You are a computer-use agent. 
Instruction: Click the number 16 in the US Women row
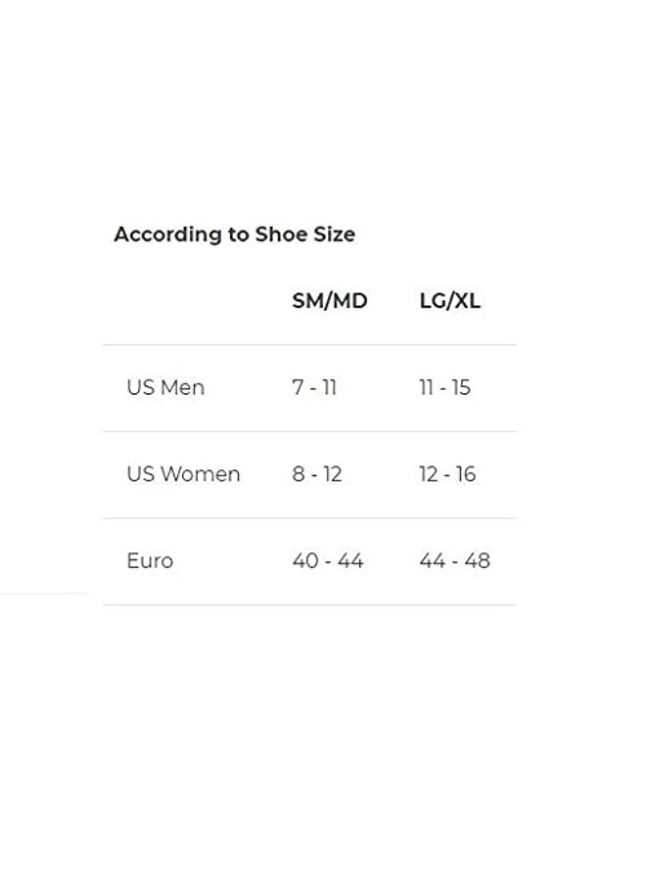pos(465,475)
